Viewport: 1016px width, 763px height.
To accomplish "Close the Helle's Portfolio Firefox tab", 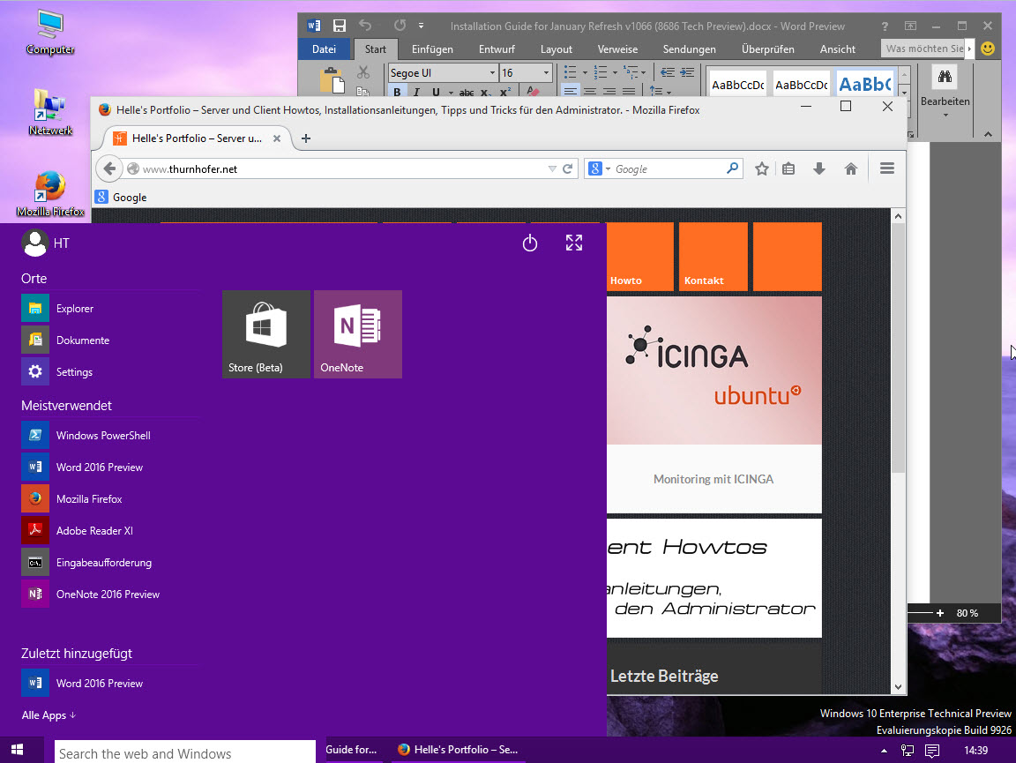I will [277, 138].
